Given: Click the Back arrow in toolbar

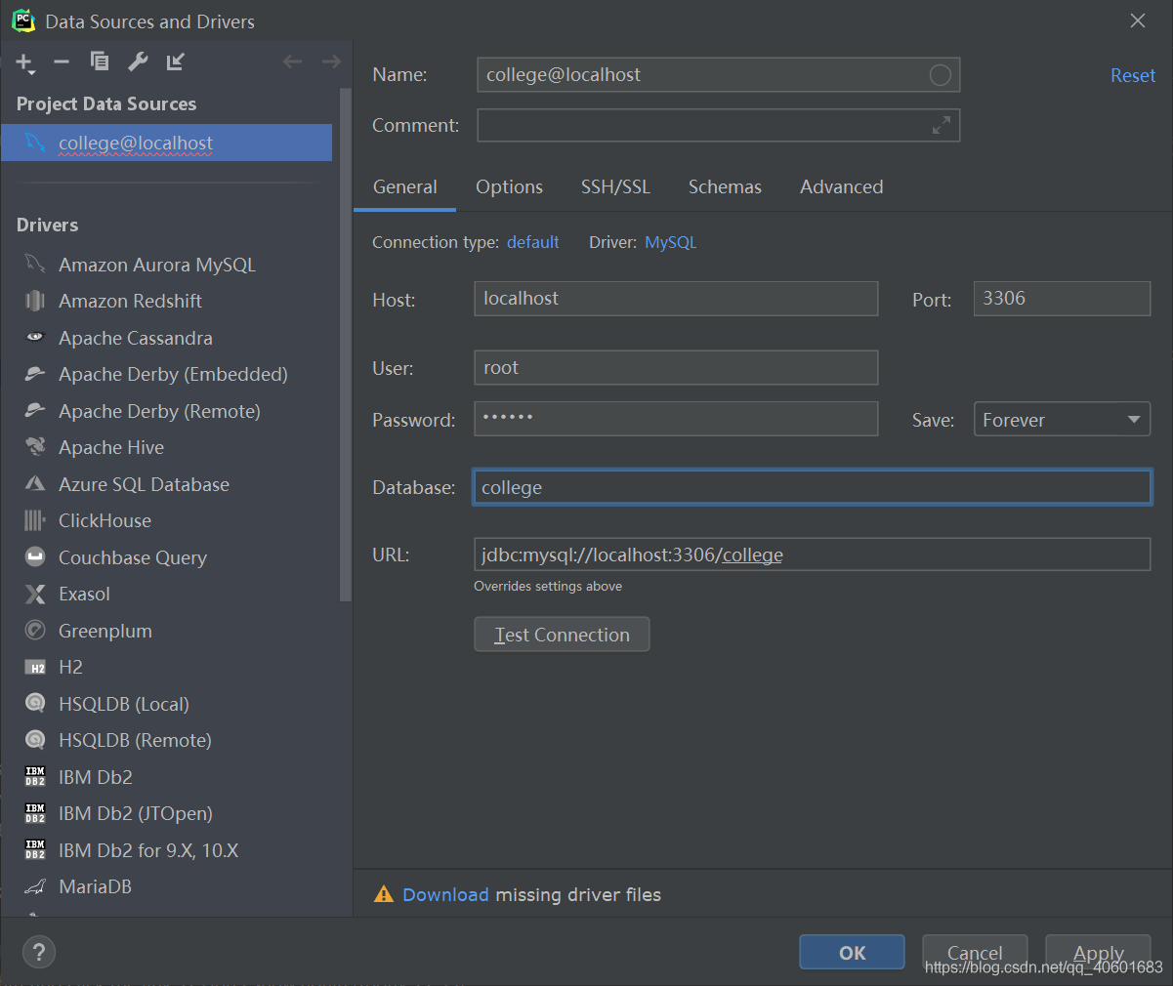Looking at the screenshot, I should click(x=292, y=62).
